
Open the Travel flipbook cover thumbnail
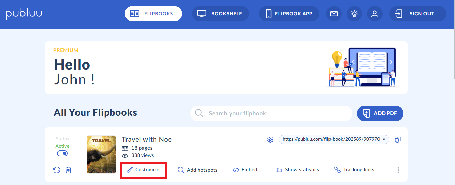pyautogui.click(x=101, y=154)
